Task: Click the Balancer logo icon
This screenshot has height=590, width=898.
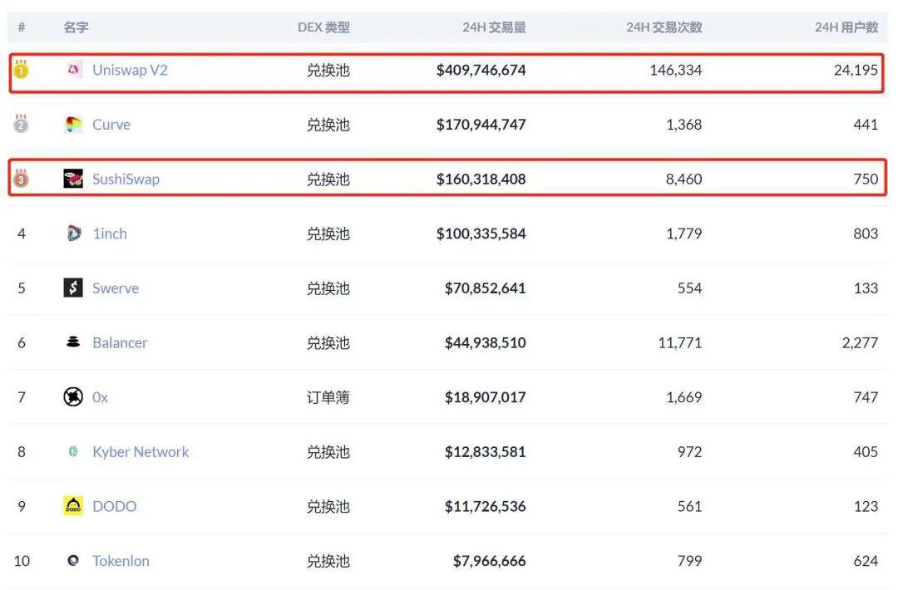Action: (73, 342)
